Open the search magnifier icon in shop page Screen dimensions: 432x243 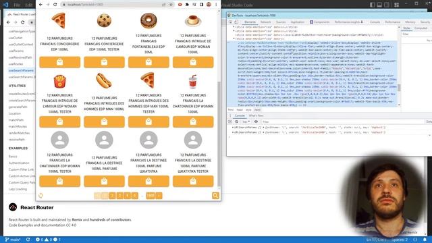pos(215,196)
